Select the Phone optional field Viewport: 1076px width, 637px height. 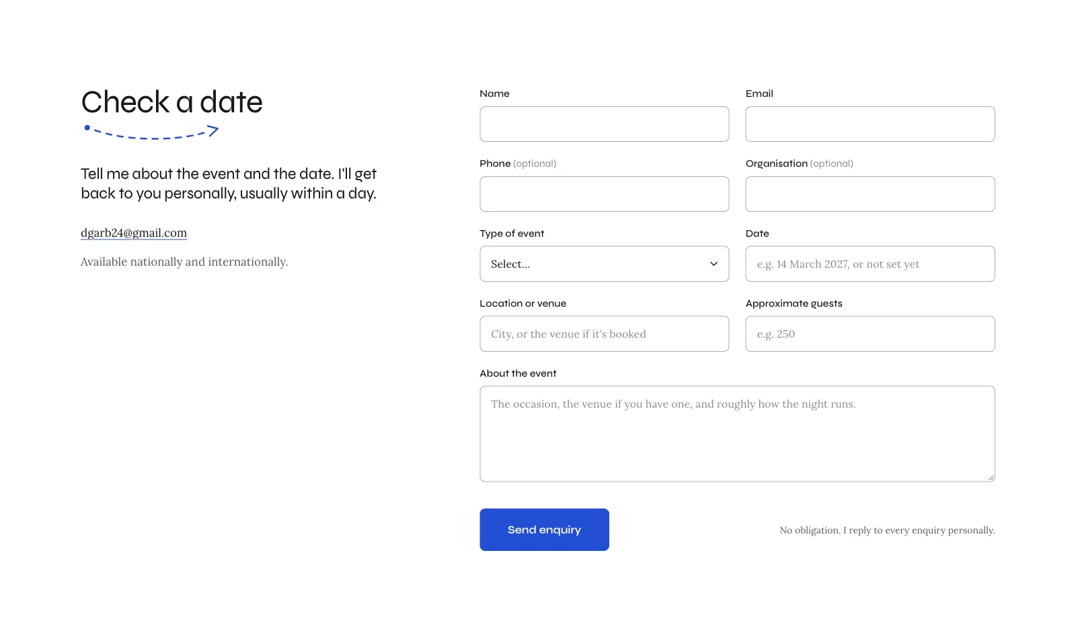point(604,194)
